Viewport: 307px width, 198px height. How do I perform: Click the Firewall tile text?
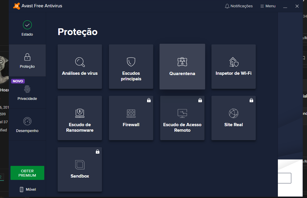point(131,125)
